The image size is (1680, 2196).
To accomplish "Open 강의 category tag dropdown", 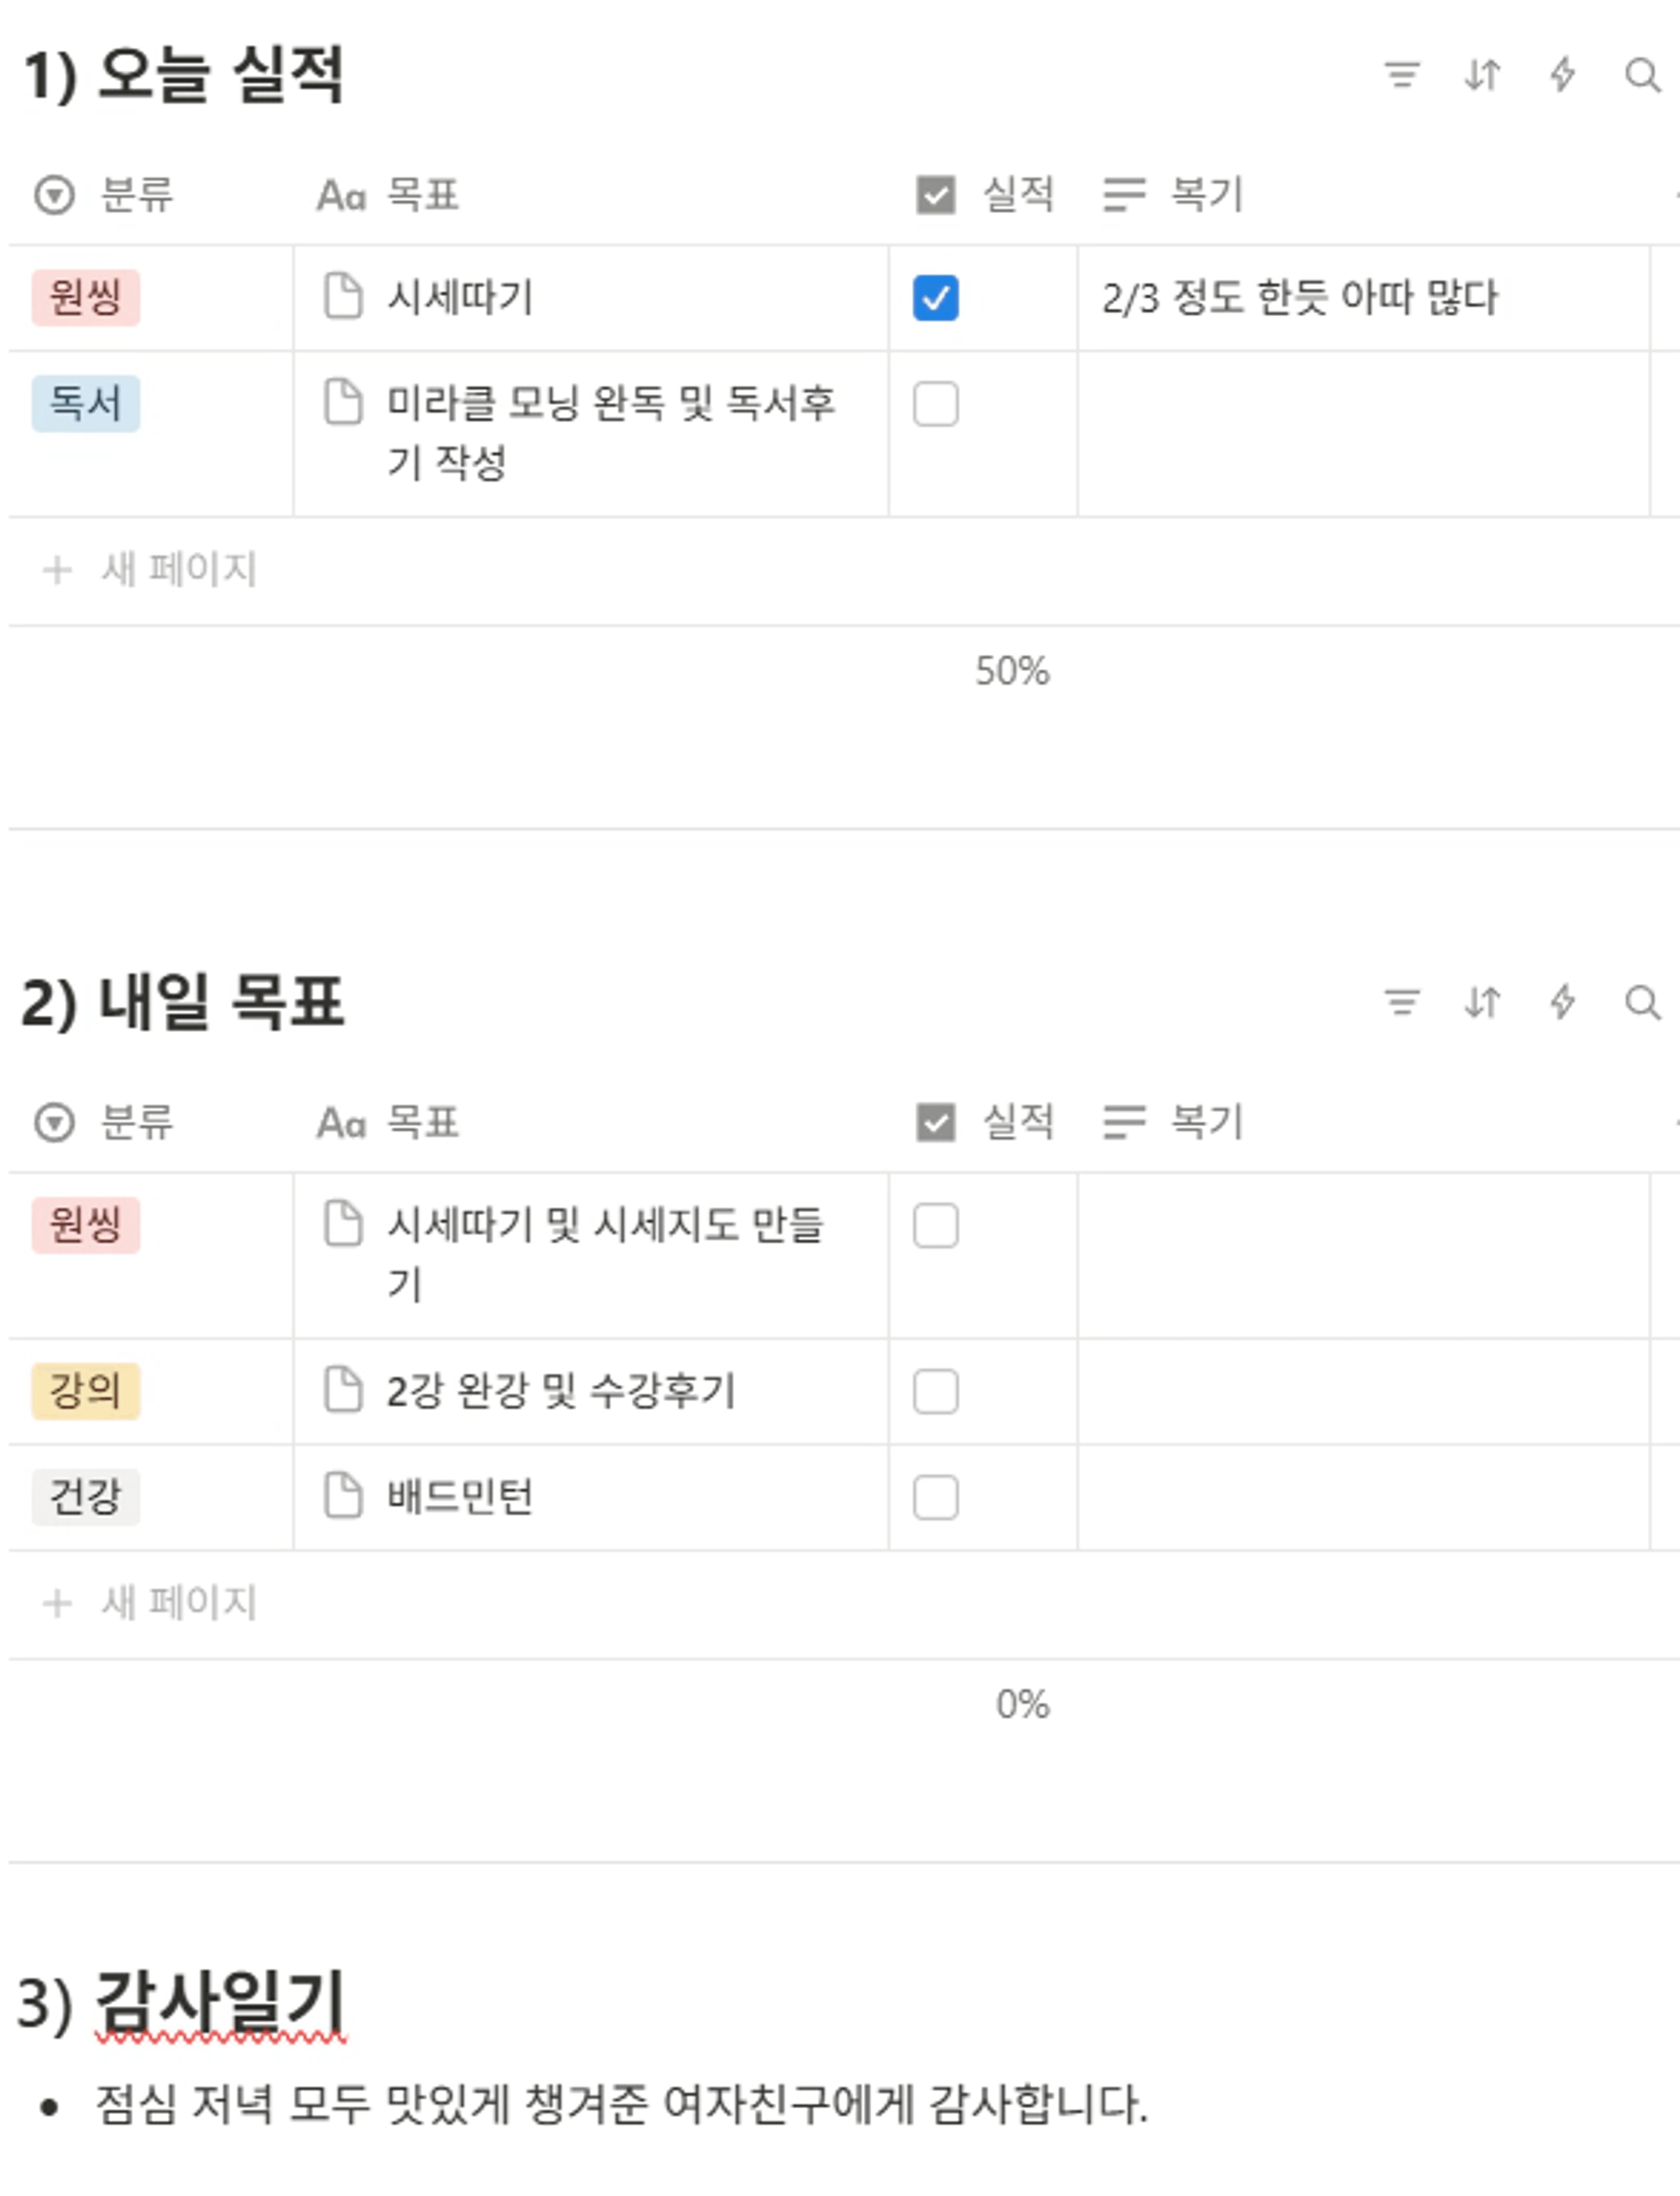I will (x=86, y=1391).
